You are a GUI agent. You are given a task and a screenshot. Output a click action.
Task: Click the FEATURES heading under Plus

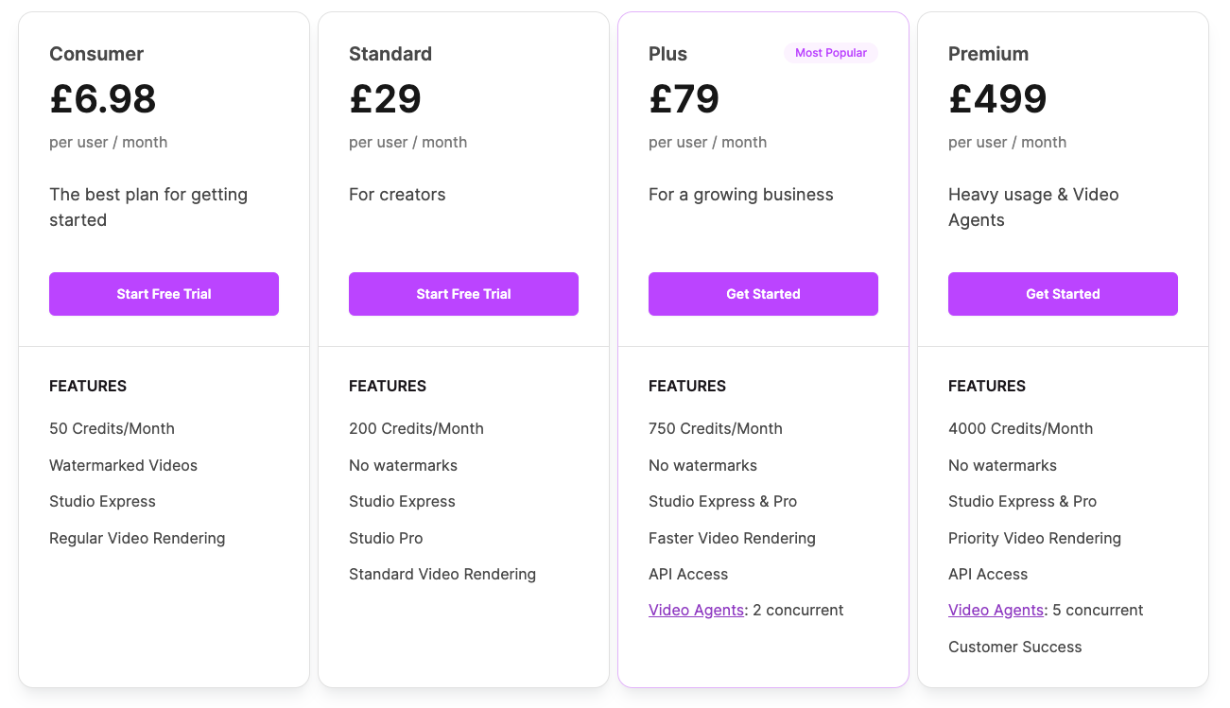[x=687, y=386]
